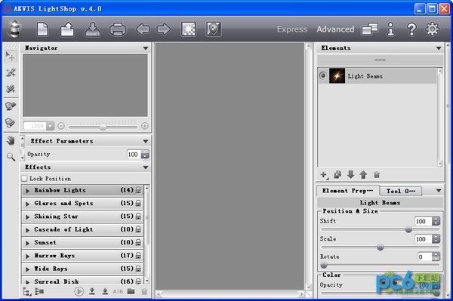The height and width of the screenshot is (301, 453).
Task: Toggle lock icon on Narrow Rays group
Action: point(138,256)
